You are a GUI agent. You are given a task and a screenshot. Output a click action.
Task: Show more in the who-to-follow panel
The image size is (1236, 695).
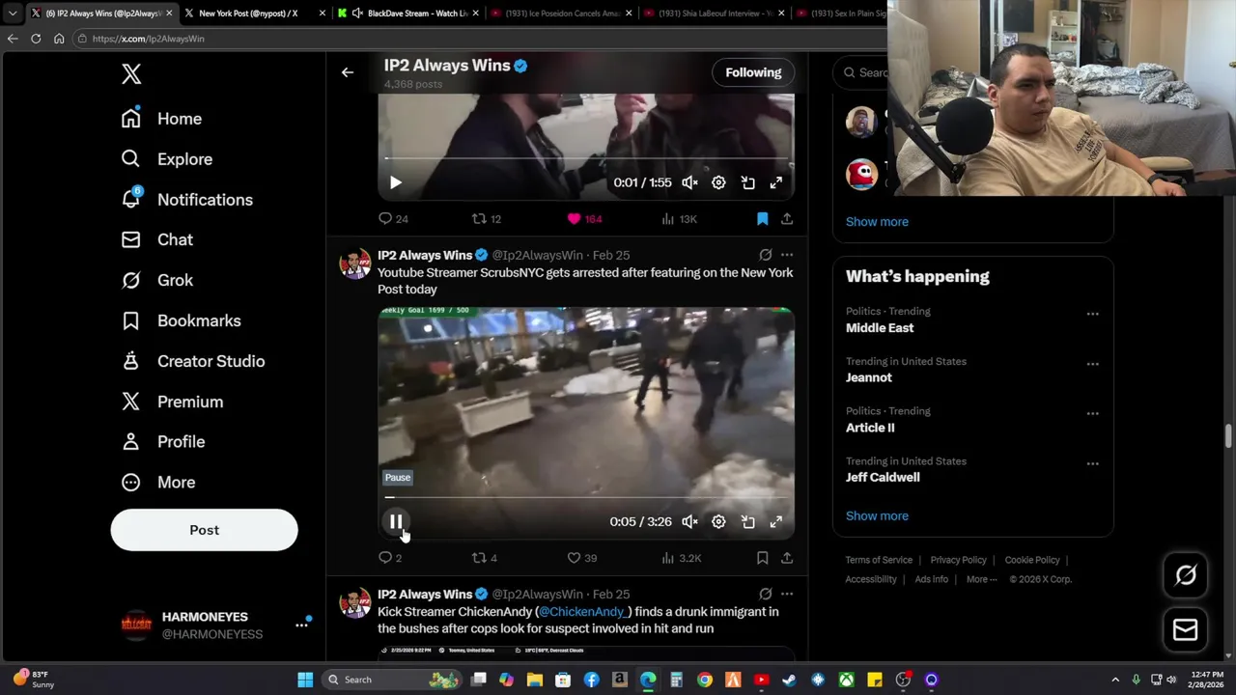pos(877,221)
